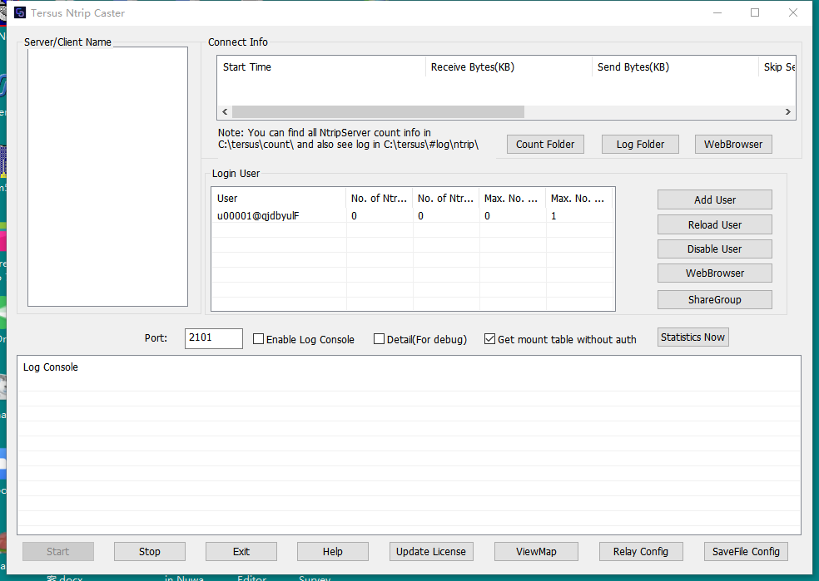The height and width of the screenshot is (581, 819).
Task: Open ViewMap
Action: [536, 551]
